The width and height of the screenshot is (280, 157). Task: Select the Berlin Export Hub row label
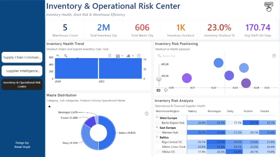(173, 123)
